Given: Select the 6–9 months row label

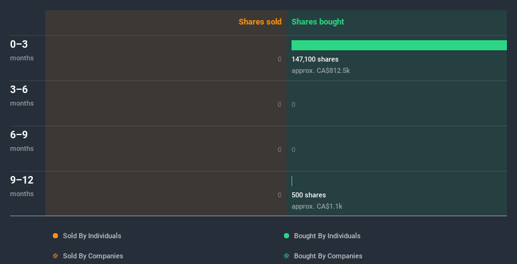Looking at the screenshot, I should 22,141.
